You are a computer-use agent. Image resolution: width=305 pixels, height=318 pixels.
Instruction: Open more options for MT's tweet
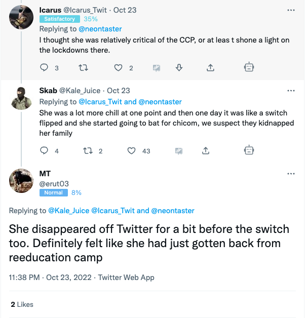pos(291,174)
